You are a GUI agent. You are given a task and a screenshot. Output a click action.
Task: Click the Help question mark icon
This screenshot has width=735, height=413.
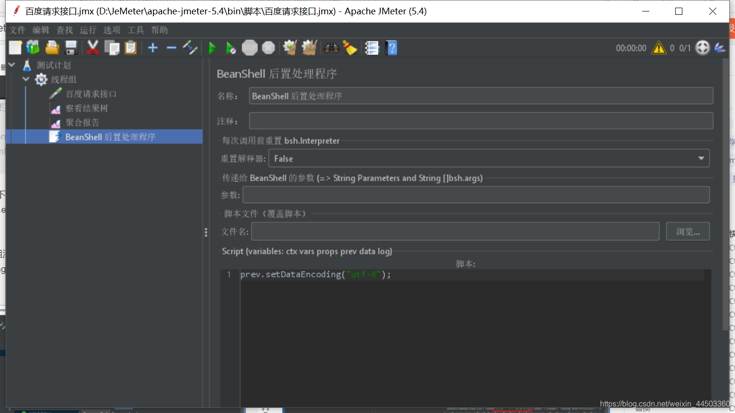(391, 48)
